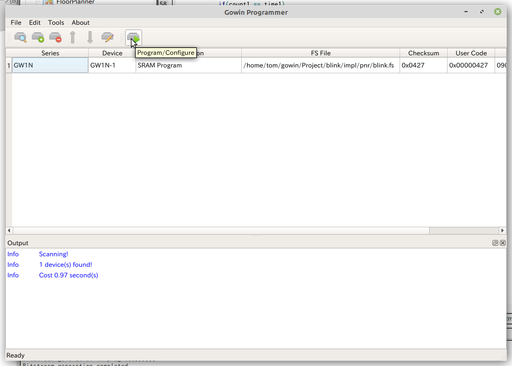The width and height of the screenshot is (512, 366).
Task: Select the SRAM Program operation cell
Action: pyautogui.click(x=188, y=65)
